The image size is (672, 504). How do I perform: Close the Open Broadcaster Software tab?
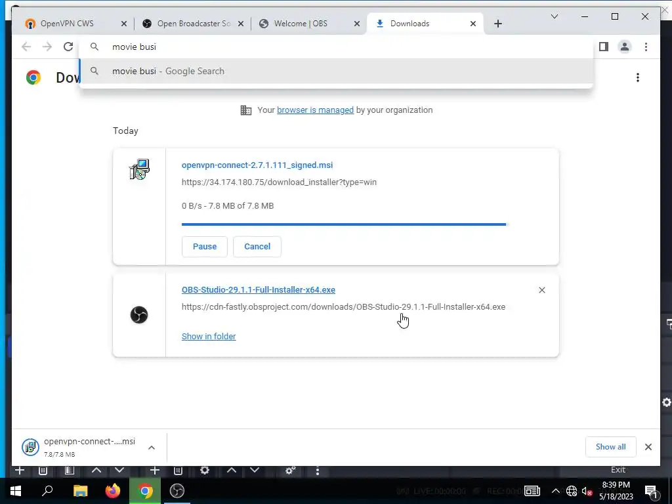click(241, 24)
